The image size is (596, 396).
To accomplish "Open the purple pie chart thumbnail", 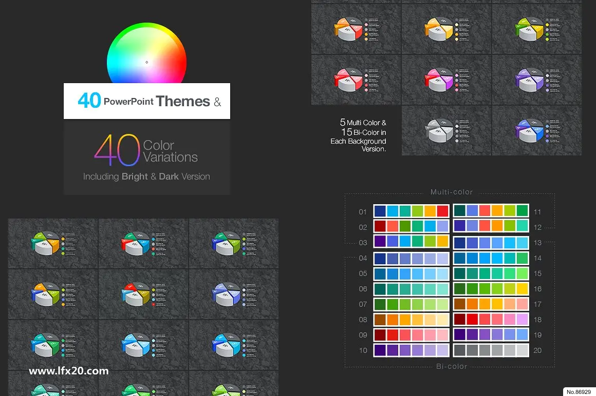I will (x=537, y=80).
